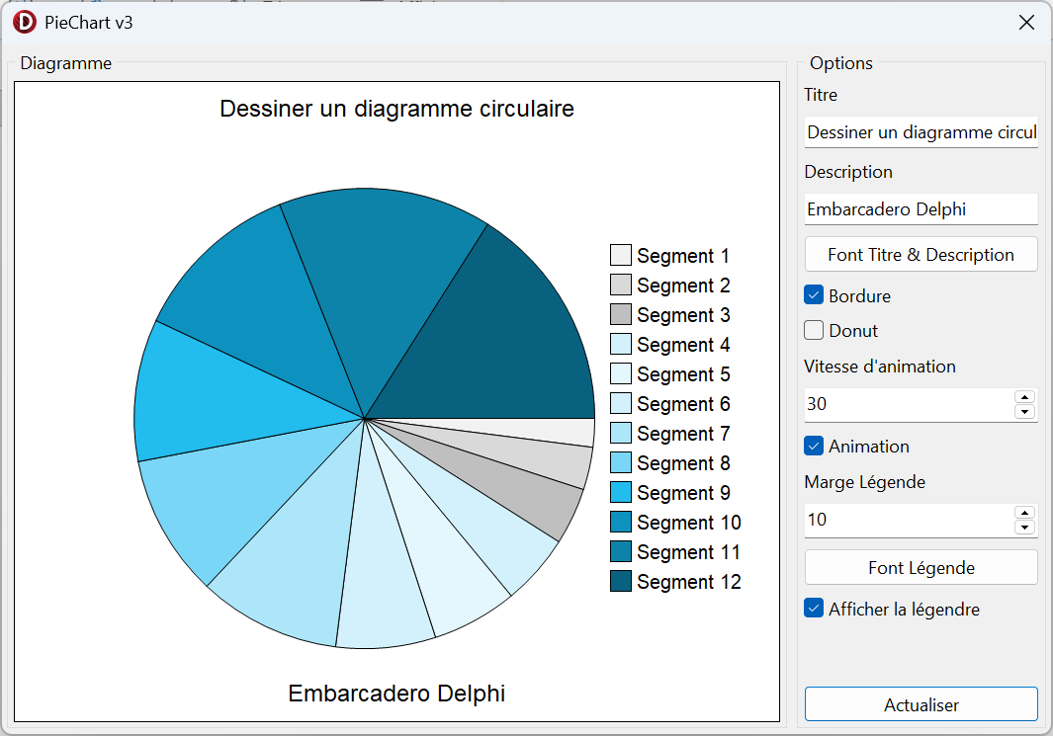Click the Segment 9 legend color box
This screenshot has height=736, width=1053.
pyautogui.click(x=621, y=492)
